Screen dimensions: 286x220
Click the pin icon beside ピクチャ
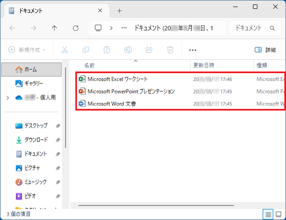click(58, 168)
